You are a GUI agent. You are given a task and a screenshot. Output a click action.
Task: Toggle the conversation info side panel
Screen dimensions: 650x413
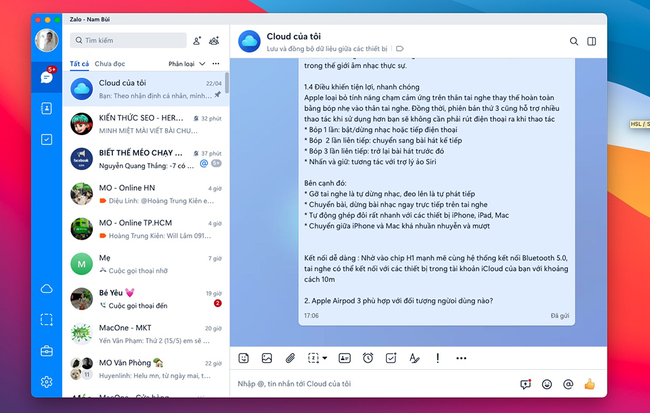point(592,41)
